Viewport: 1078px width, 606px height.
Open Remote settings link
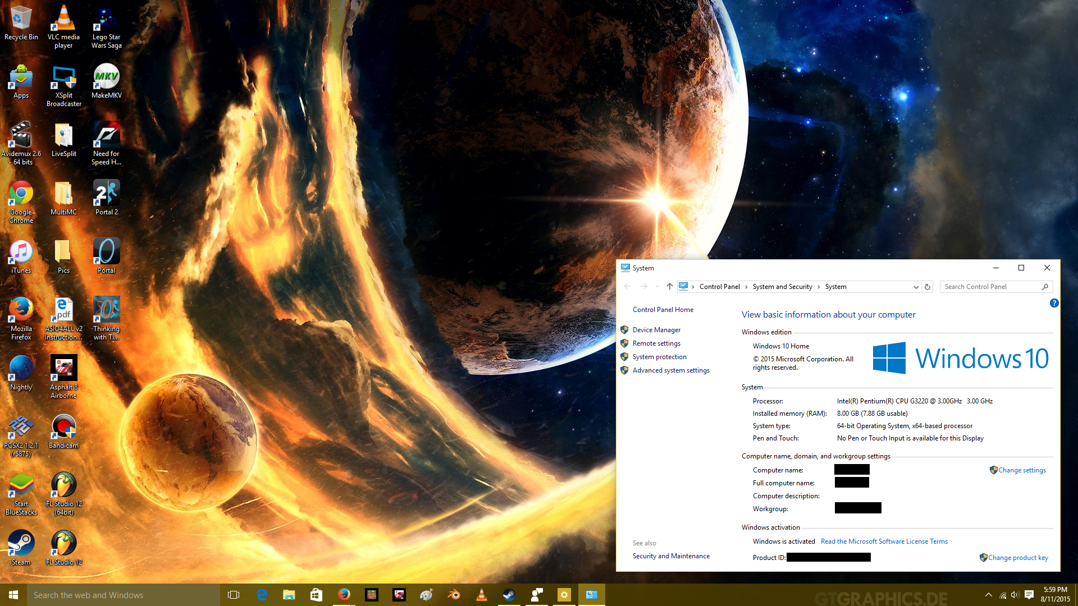point(656,343)
